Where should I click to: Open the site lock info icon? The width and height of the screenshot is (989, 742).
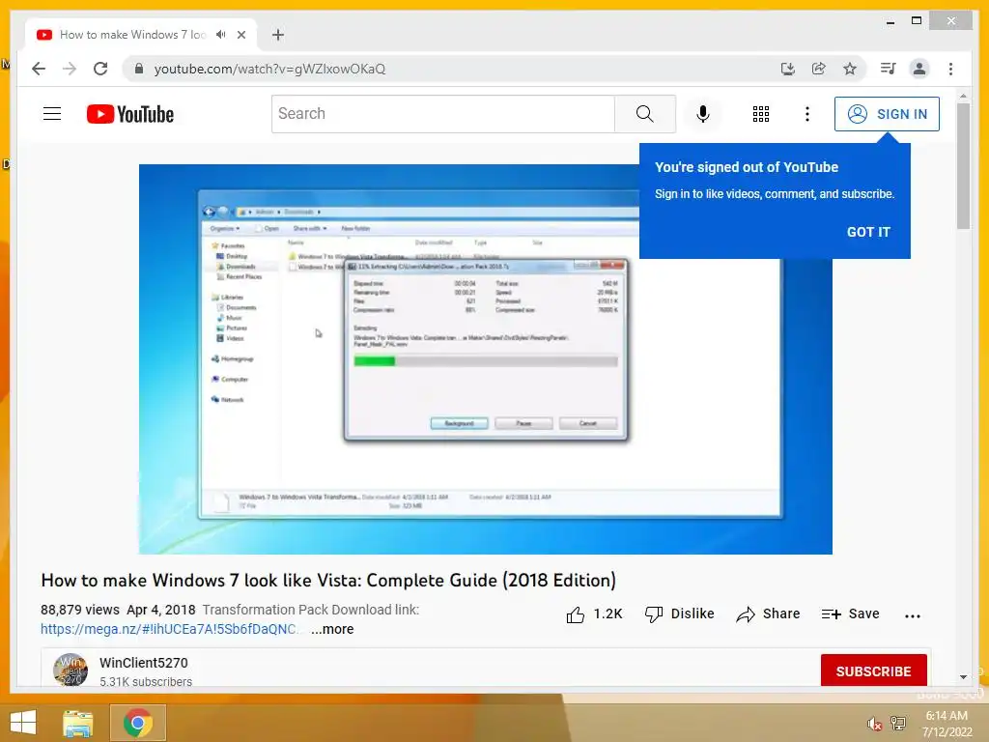[x=139, y=69]
